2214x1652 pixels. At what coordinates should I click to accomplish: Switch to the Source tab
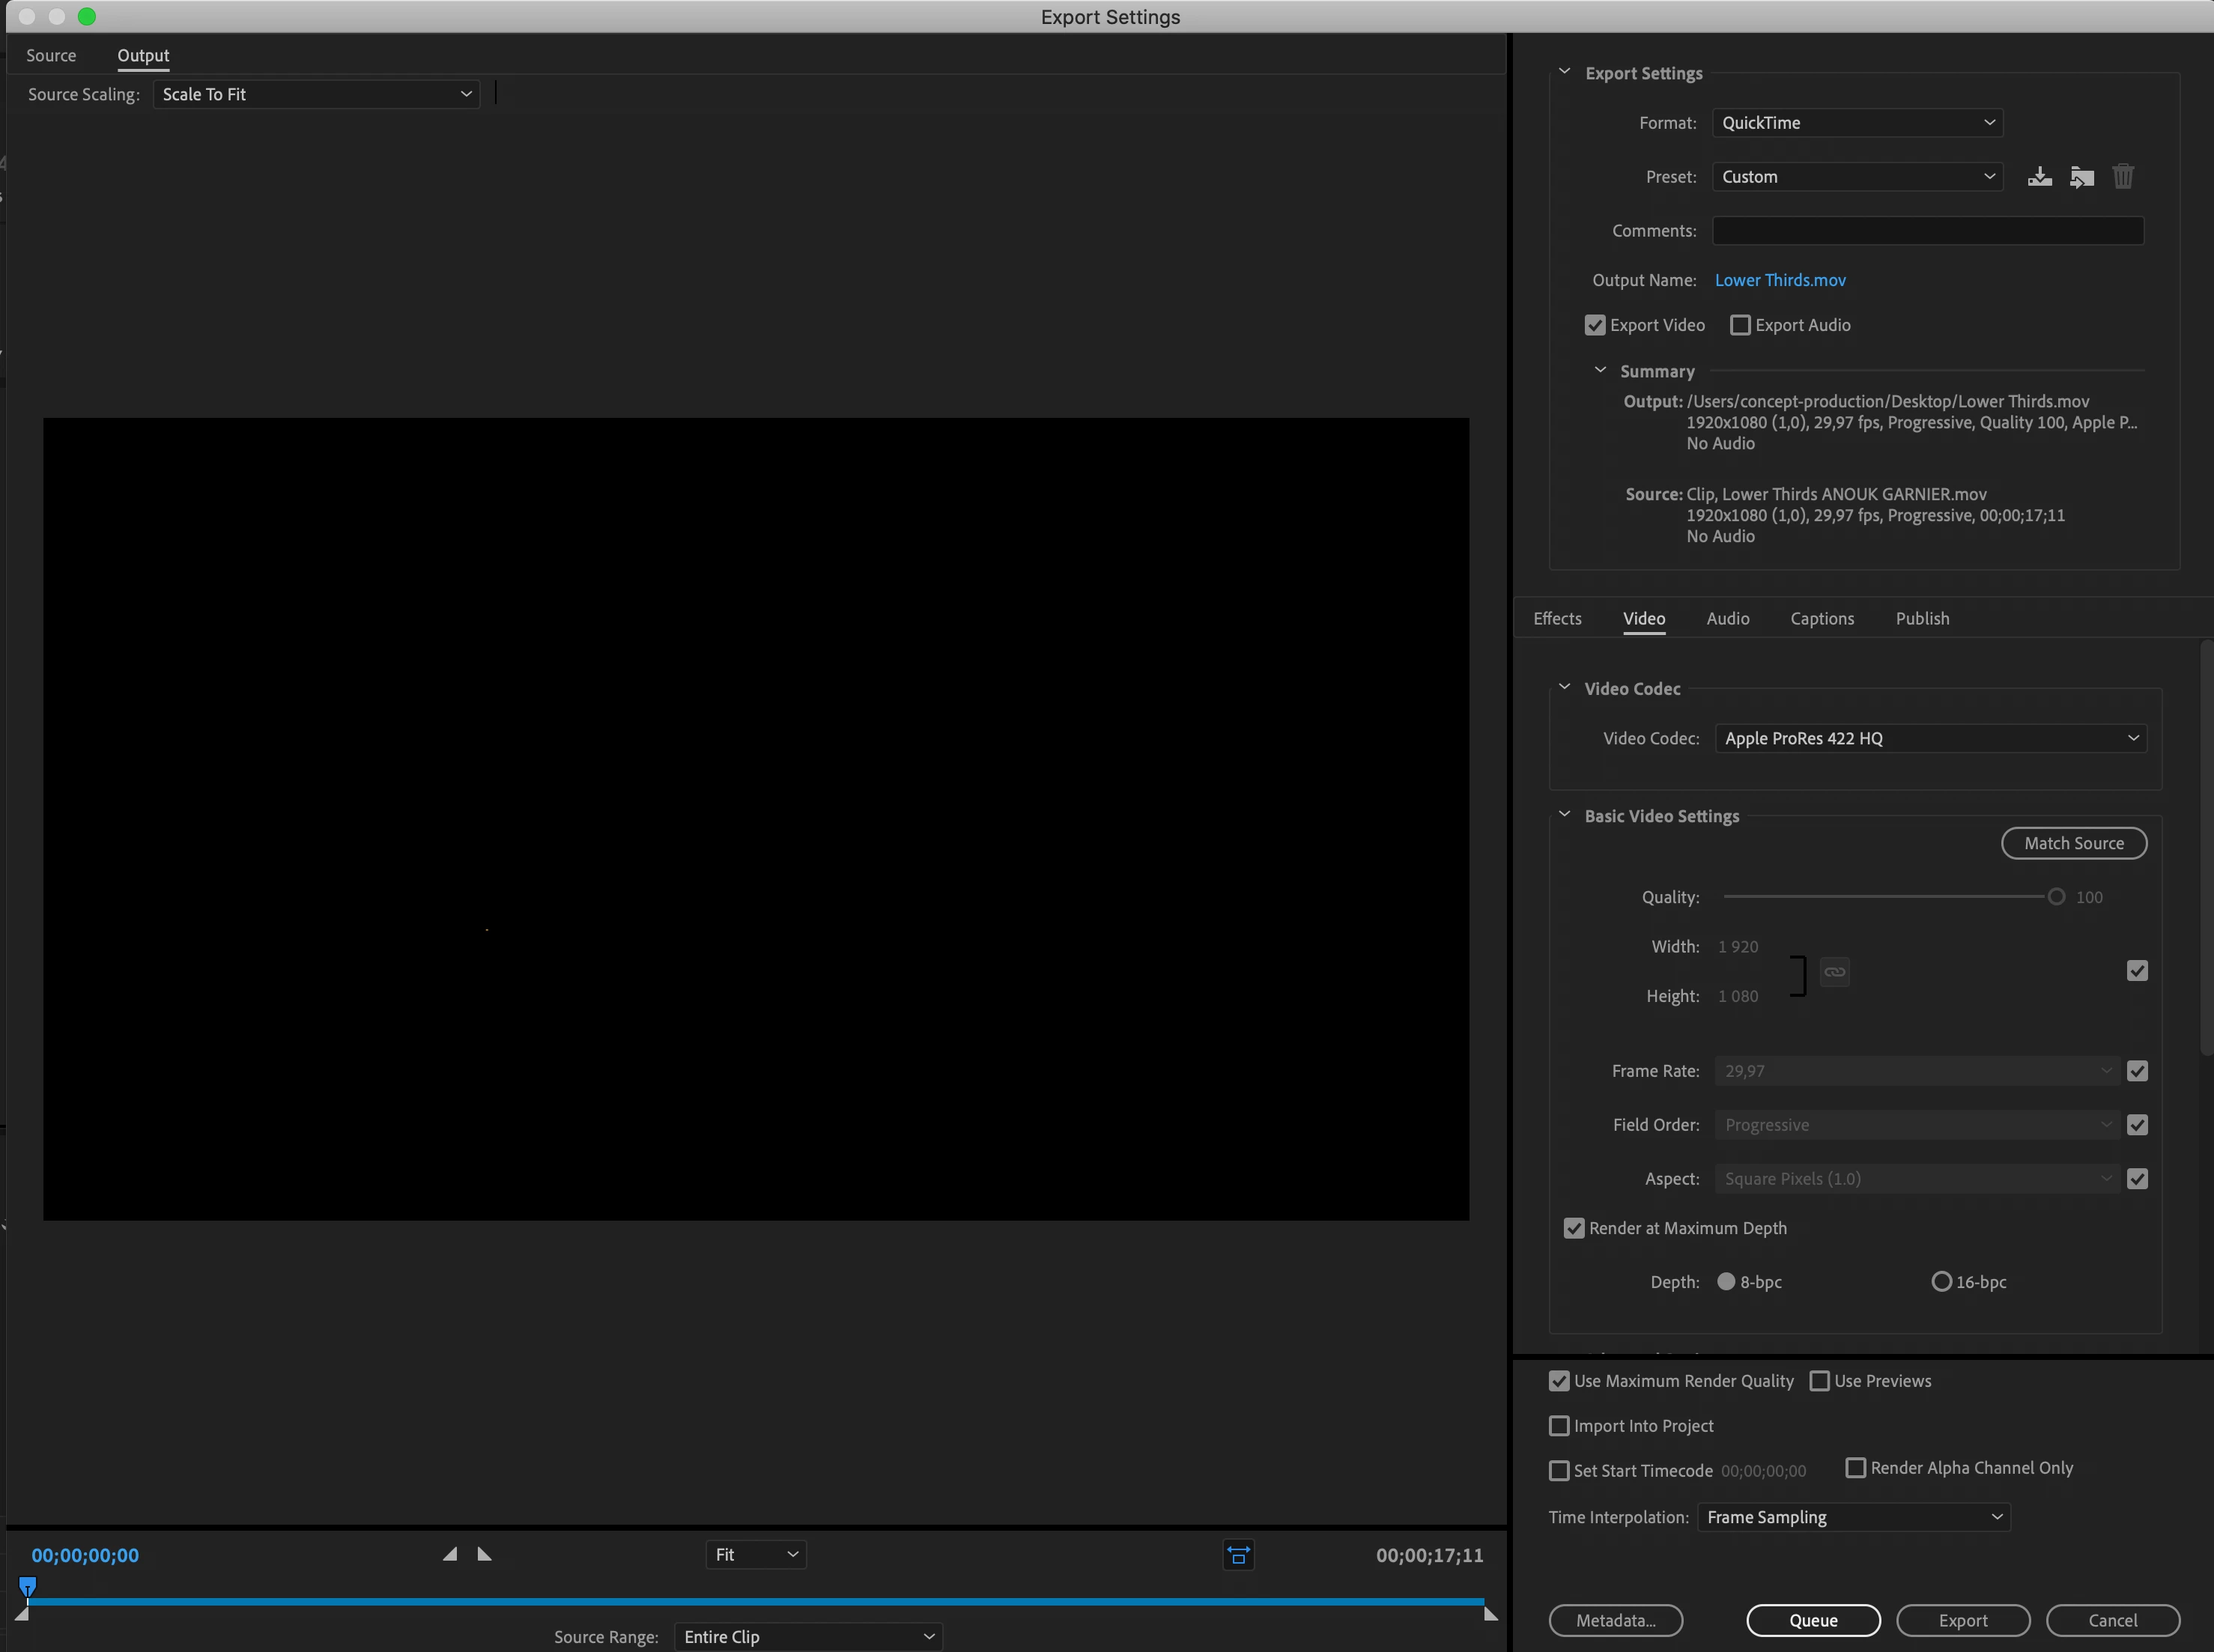[51, 55]
